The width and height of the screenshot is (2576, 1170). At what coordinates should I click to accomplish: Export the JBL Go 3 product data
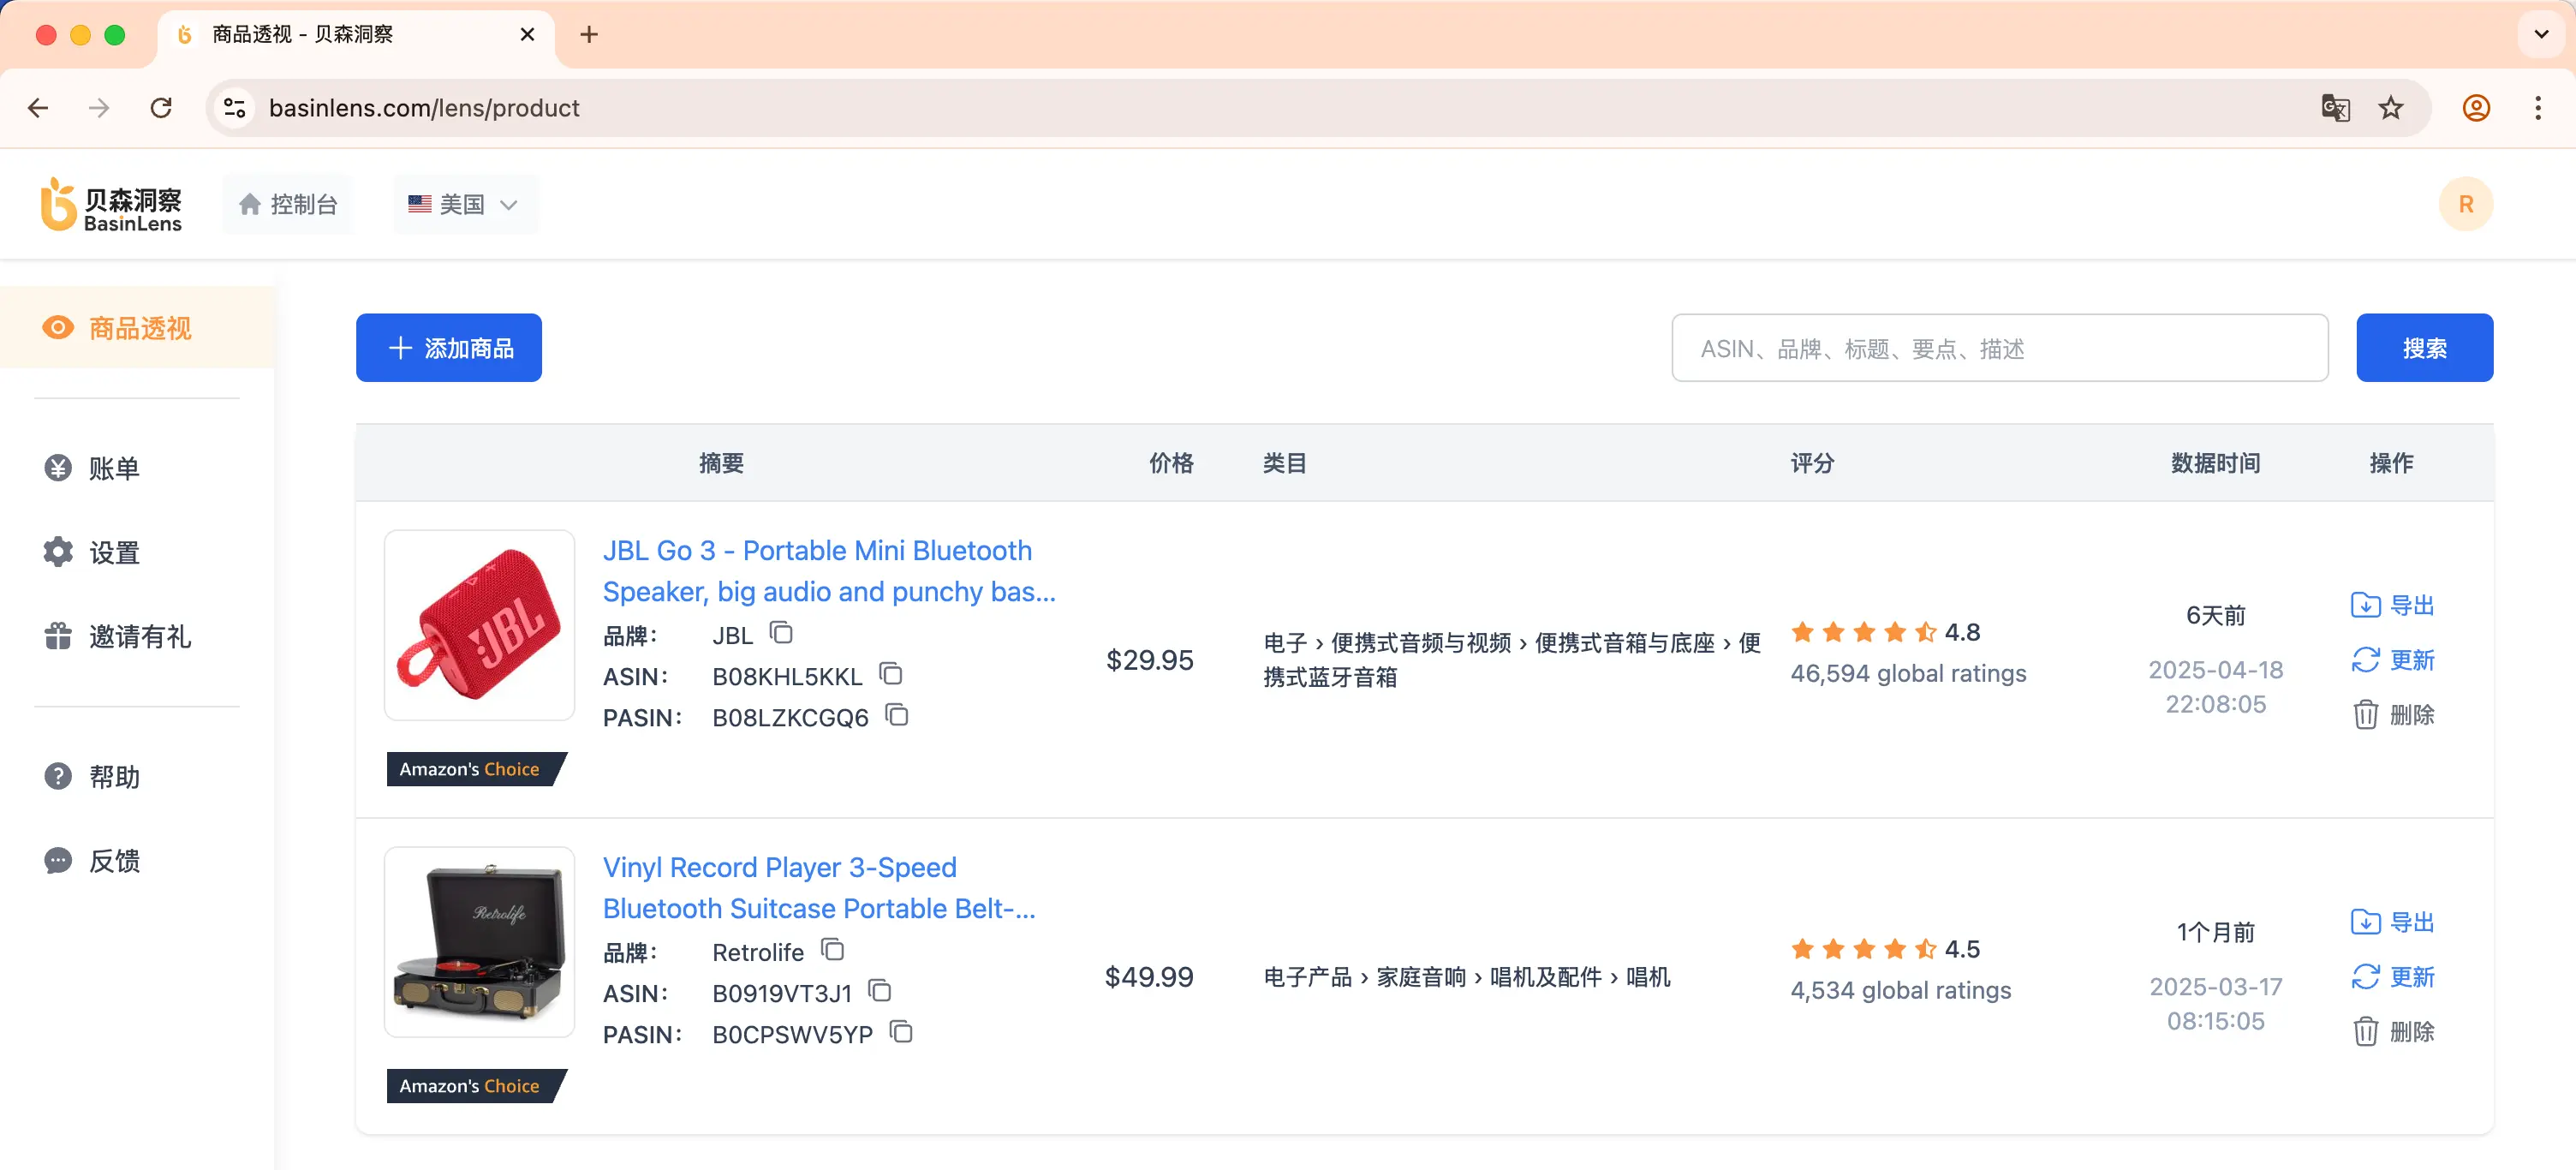click(2392, 605)
